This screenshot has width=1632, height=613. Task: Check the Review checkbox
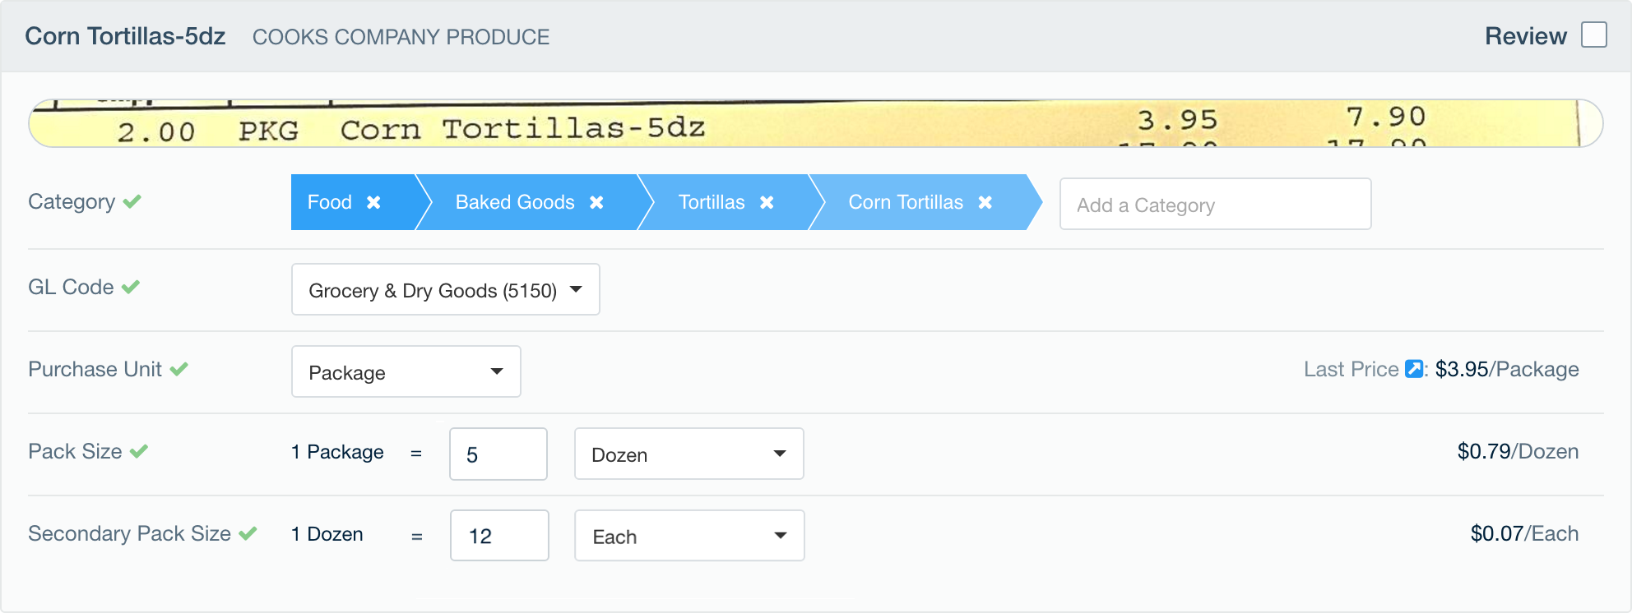click(1593, 35)
